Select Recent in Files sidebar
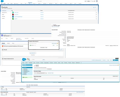 (3, 14)
